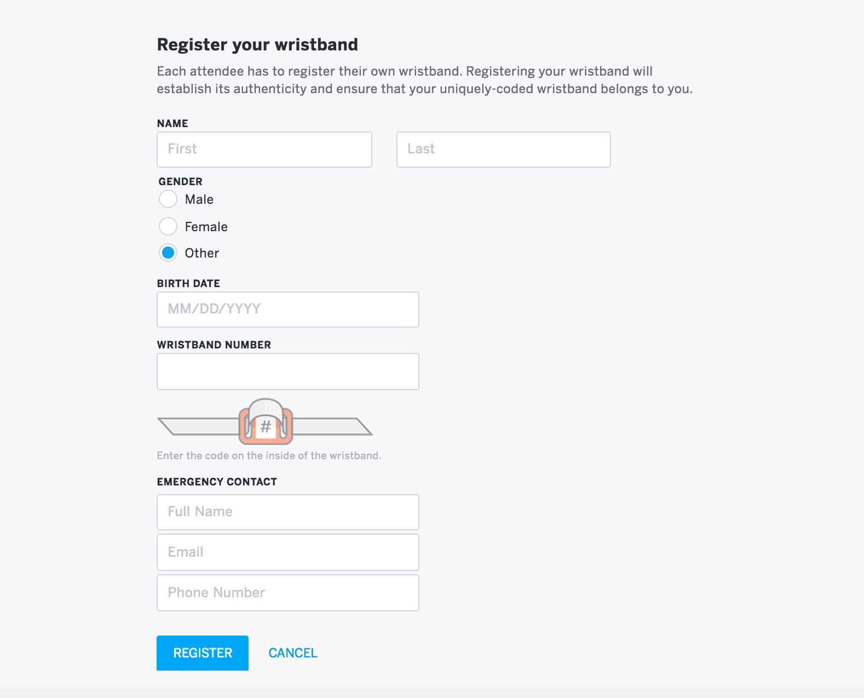This screenshot has height=698, width=864.
Task: Select the Female gender radio button
Action: 168,226
